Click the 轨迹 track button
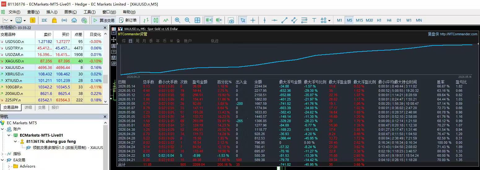 coord(215,41)
